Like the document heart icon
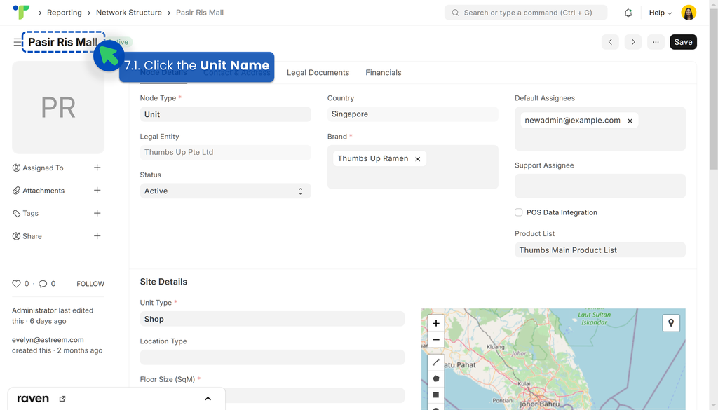The width and height of the screenshot is (718, 410). click(x=17, y=284)
